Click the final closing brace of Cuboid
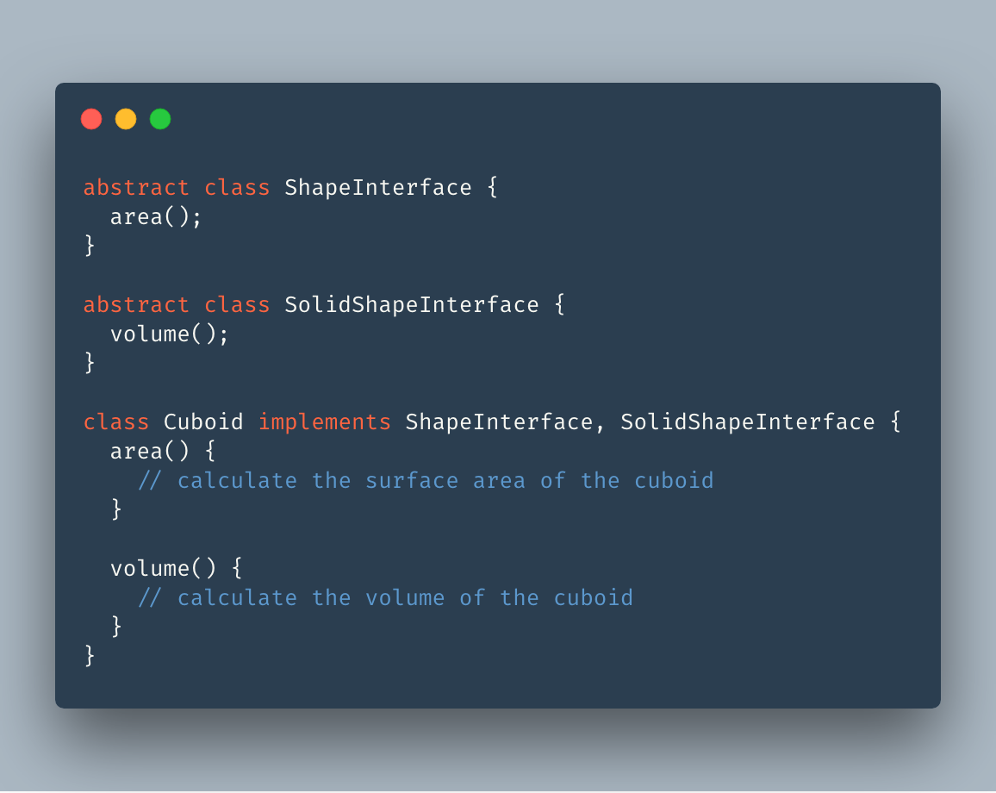Image resolution: width=996 pixels, height=793 pixels. point(90,657)
